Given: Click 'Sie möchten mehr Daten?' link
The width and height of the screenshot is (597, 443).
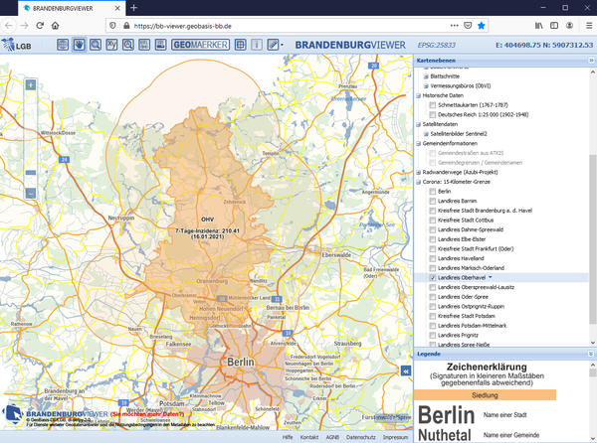Looking at the screenshot, I should (147, 414).
